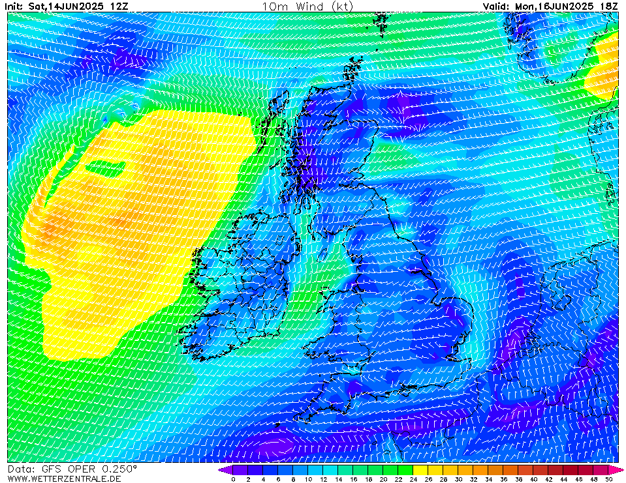Pick the orange legend swatch between 32 and 34
Image resolution: width=626 pixels, height=483 pixels.
480,470
